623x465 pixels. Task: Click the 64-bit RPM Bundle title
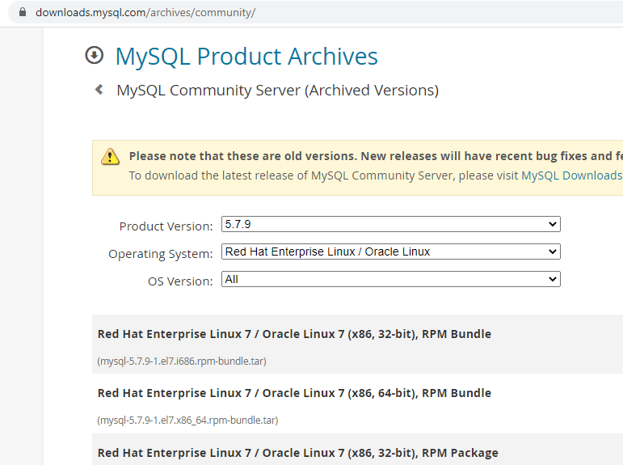pos(294,393)
